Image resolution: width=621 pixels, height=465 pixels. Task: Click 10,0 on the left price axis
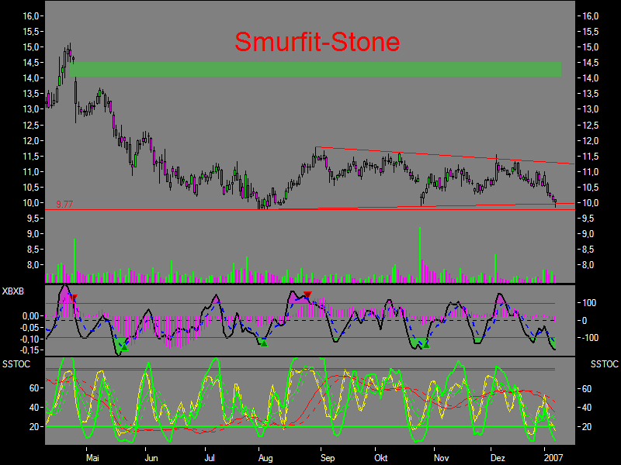pyautogui.click(x=31, y=203)
